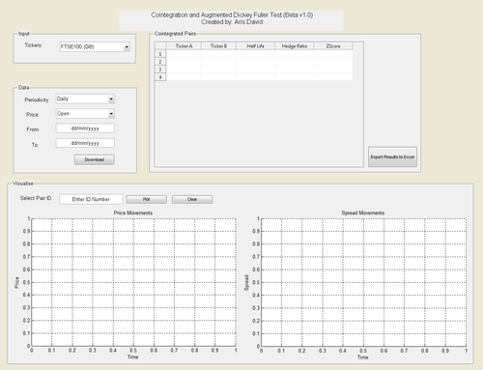
Task: Click the Enter ID Number field
Action: point(91,199)
